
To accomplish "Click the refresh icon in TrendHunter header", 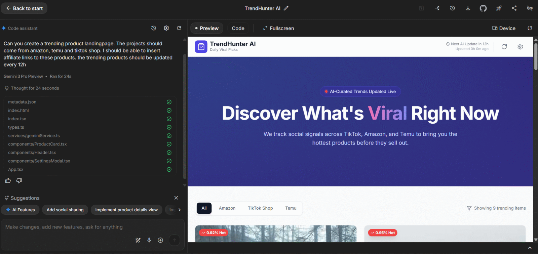I will 504,47.
